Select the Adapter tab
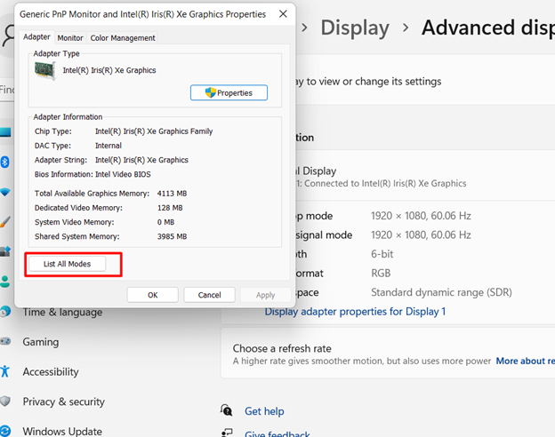This screenshot has height=437, width=555. (36, 37)
